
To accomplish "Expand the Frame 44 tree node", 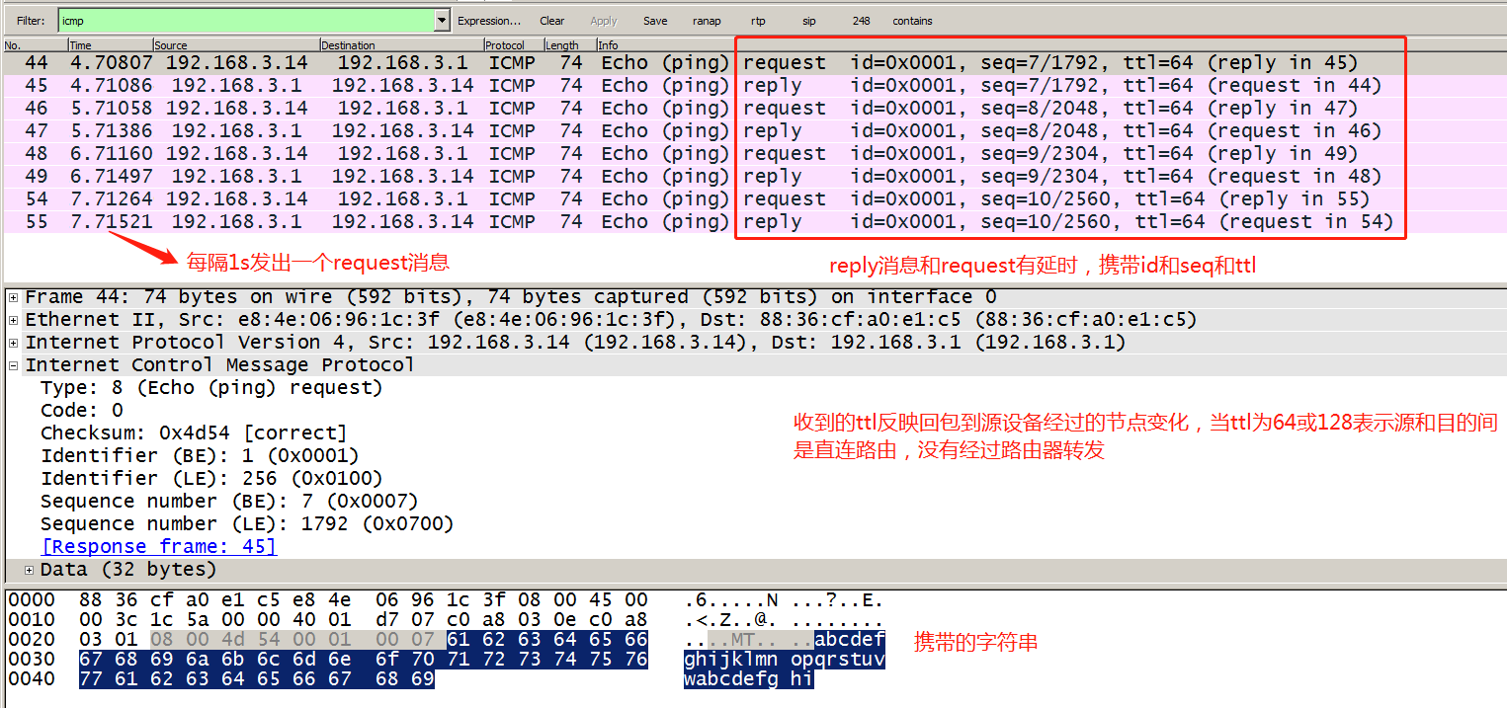I will pyautogui.click(x=14, y=297).
